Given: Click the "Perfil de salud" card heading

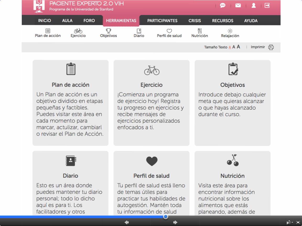Looking at the screenshot, I should pos(151,176).
